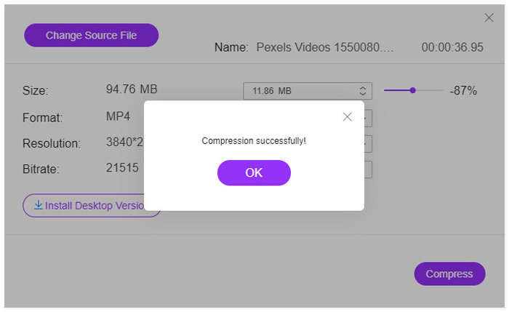The image size is (509, 312).
Task: Close the video compressor window
Action: pos(489,17)
